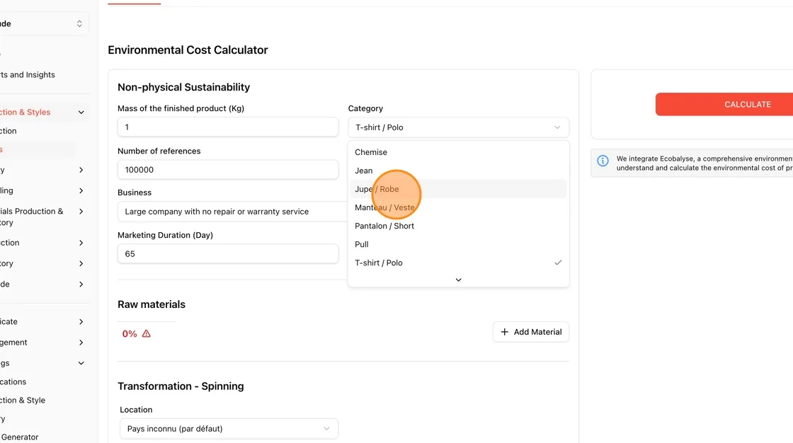Select the checked T-shirt / Polo option
Viewport: 793px width, 443px height.
(x=457, y=263)
